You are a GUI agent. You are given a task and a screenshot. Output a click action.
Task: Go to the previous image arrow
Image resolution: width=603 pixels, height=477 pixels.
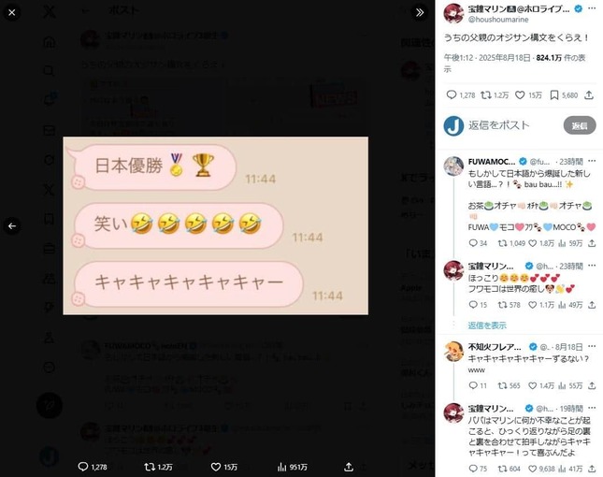pyautogui.click(x=12, y=225)
